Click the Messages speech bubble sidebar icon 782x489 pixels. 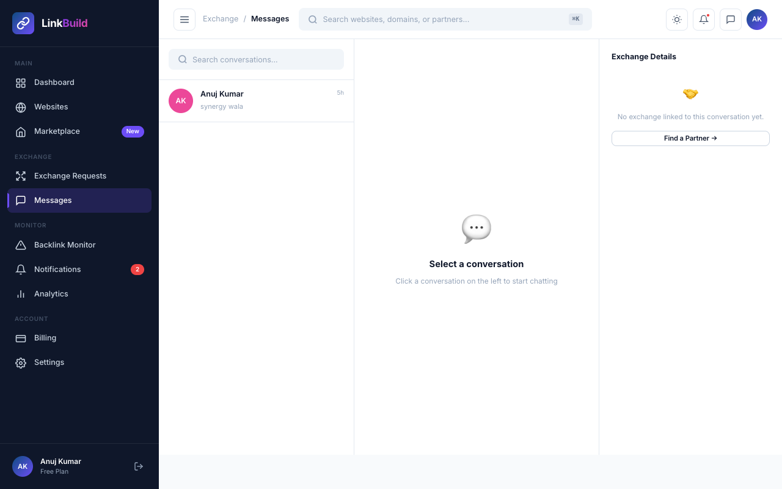[21, 200]
